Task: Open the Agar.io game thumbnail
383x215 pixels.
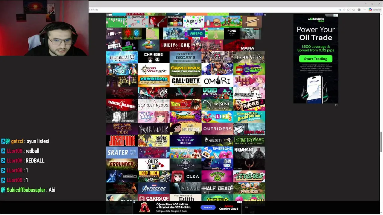Action: (194, 21)
